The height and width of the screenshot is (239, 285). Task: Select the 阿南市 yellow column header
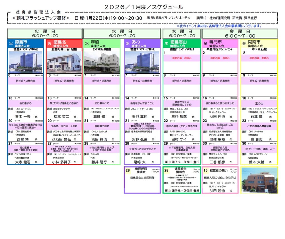259,44
